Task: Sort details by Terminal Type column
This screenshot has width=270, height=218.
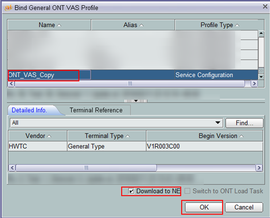Action: 107,136
